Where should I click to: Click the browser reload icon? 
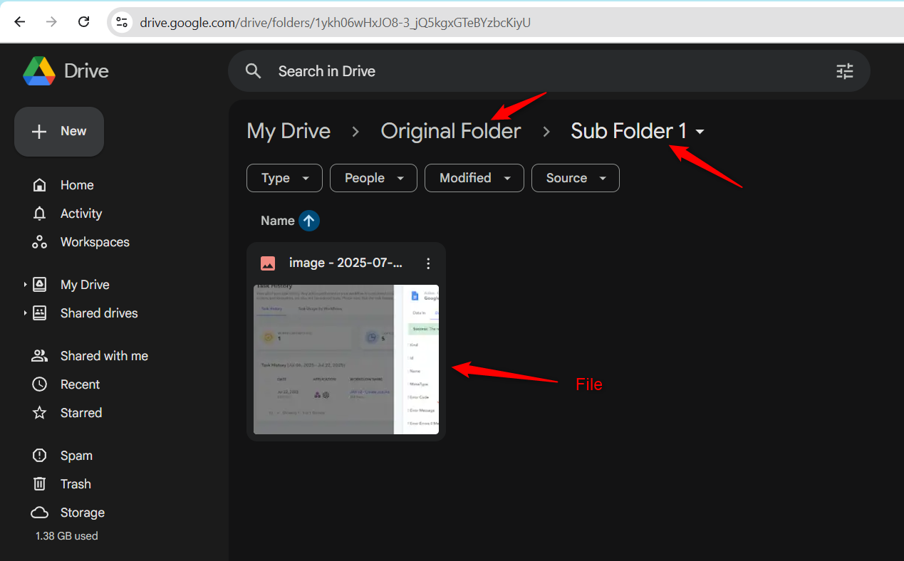pos(83,22)
